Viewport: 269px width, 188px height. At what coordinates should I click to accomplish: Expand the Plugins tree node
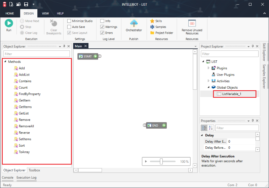(x=208, y=68)
